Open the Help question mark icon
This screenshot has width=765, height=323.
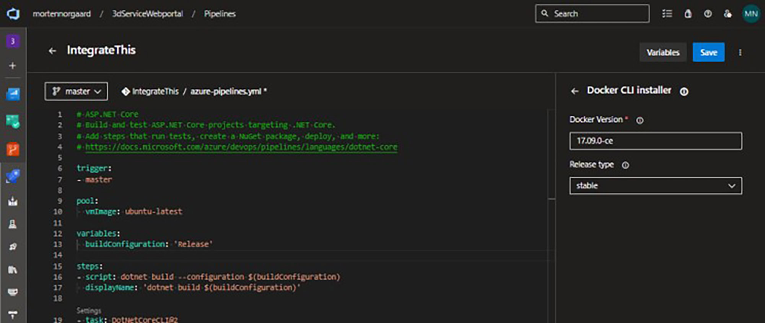pos(708,14)
